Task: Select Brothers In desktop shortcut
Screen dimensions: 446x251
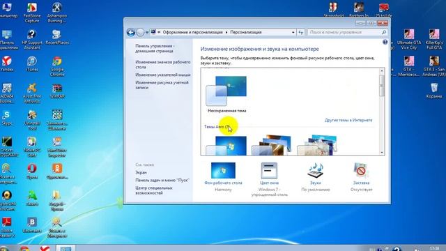Action: coord(359,9)
